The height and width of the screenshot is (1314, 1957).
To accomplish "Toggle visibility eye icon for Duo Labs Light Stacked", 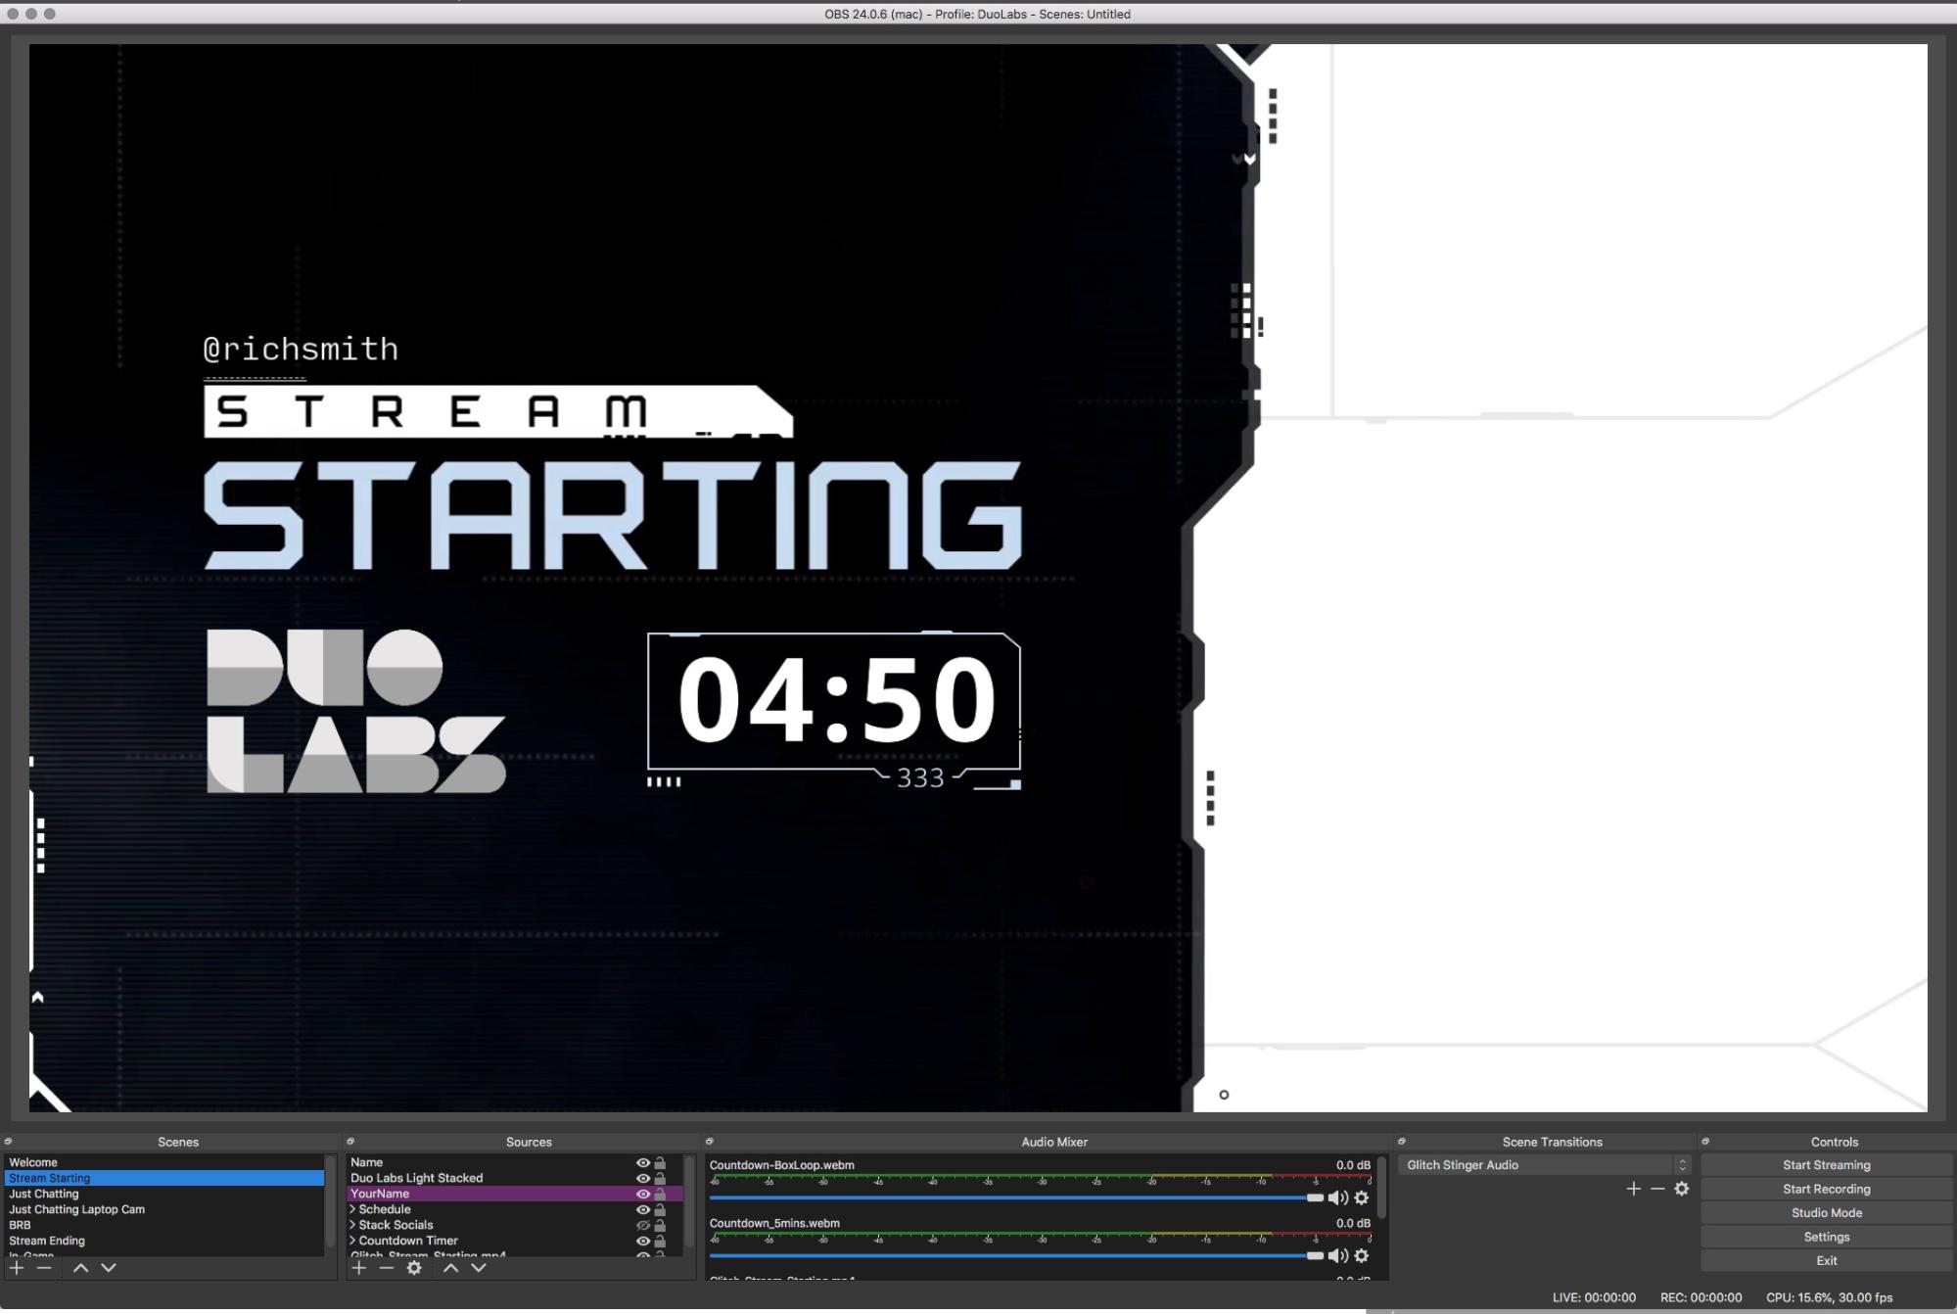I will (x=642, y=1178).
